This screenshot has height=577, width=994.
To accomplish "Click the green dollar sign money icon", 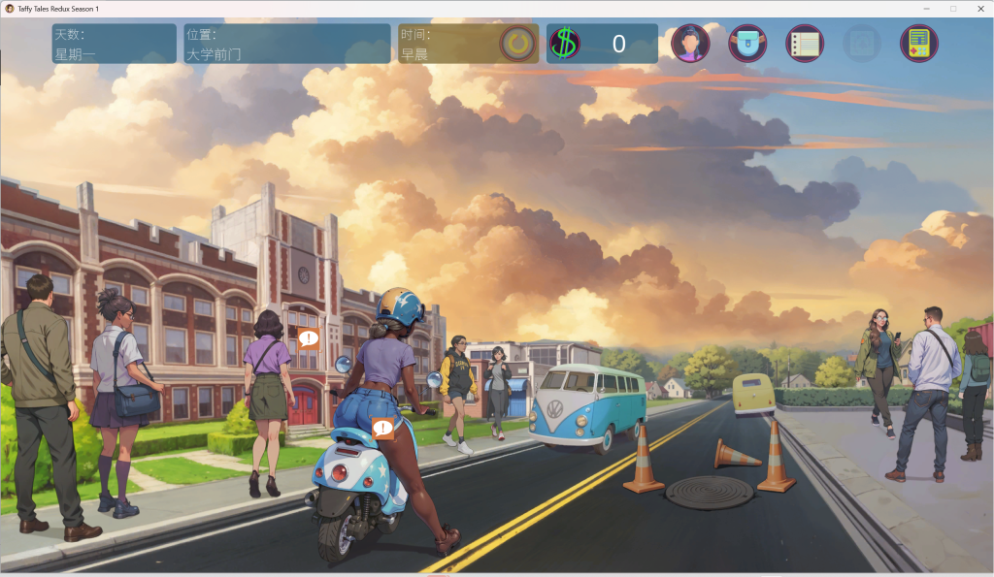I will [x=564, y=44].
